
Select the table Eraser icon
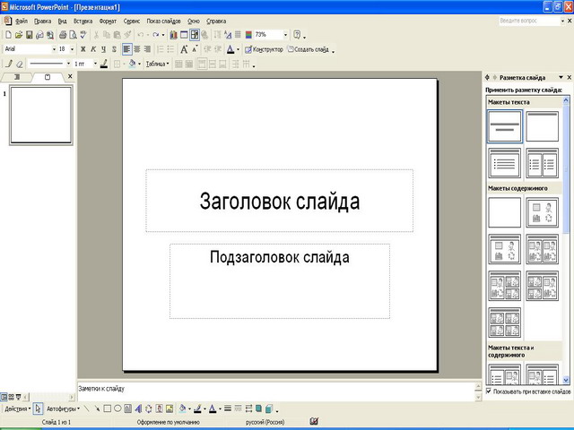click(20, 64)
